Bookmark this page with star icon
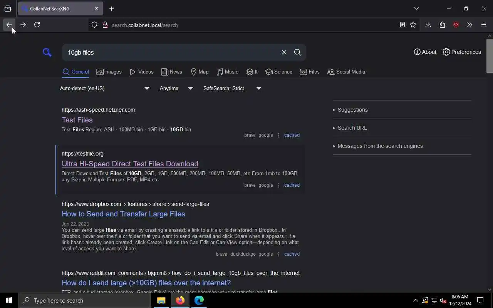This screenshot has width=493, height=308. coord(413,25)
